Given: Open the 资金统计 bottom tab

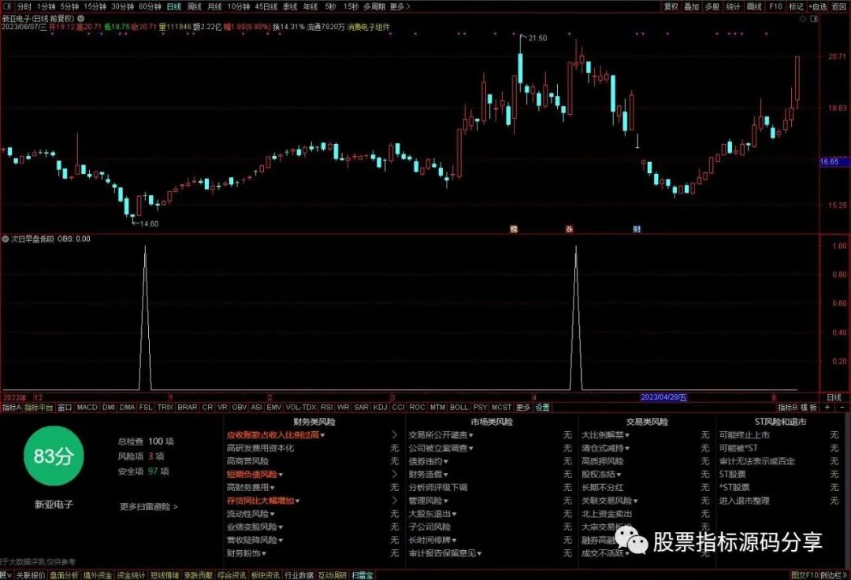Looking at the screenshot, I should (132, 575).
